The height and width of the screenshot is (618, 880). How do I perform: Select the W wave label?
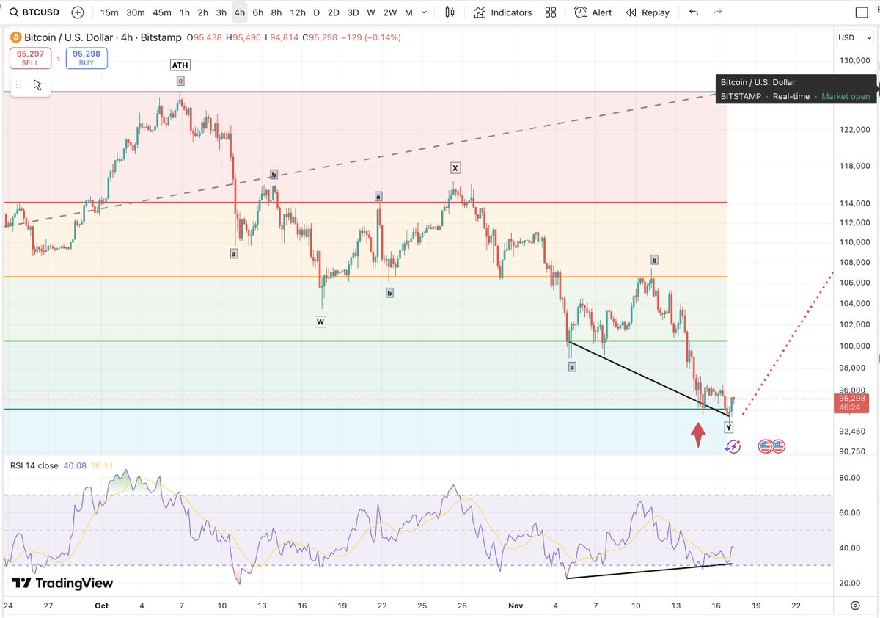[320, 321]
